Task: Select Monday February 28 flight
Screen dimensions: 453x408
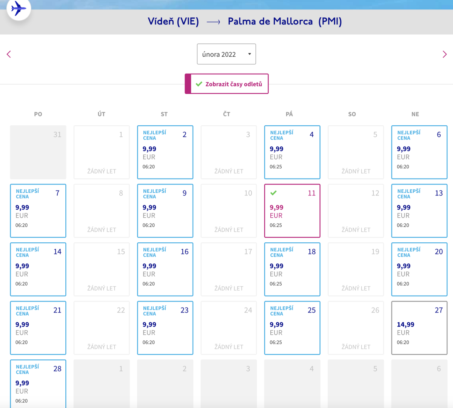Action: (x=38, y=383)
